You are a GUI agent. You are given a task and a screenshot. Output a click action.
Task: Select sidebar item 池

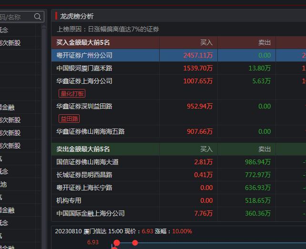3,184
